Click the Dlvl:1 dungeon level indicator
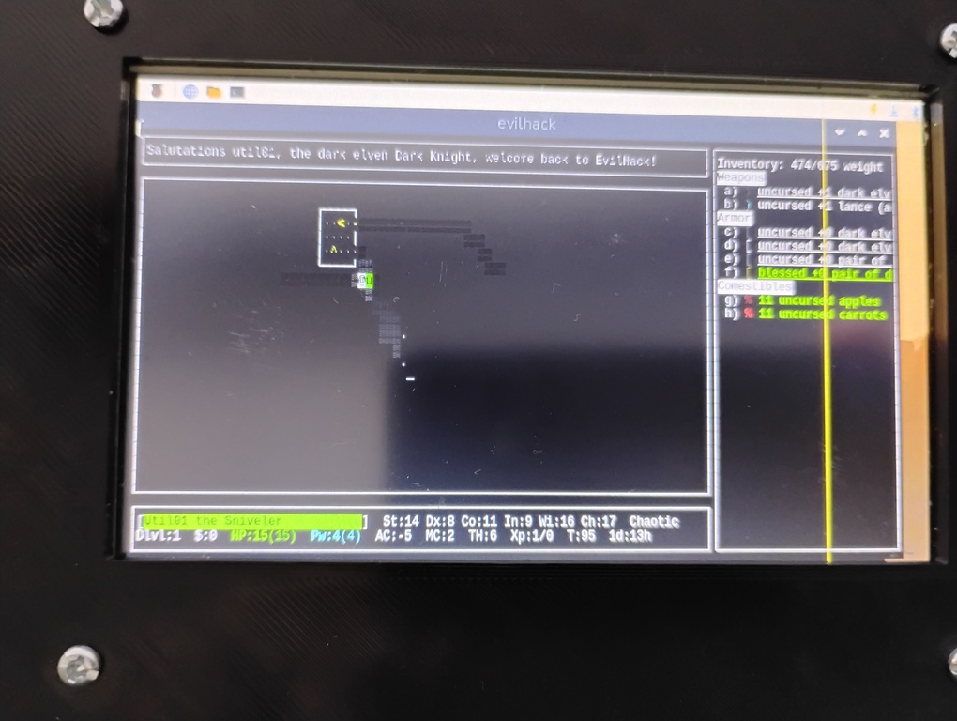This screenshot has height=721, width=957. pyautogui.click(x=158, y=535)
